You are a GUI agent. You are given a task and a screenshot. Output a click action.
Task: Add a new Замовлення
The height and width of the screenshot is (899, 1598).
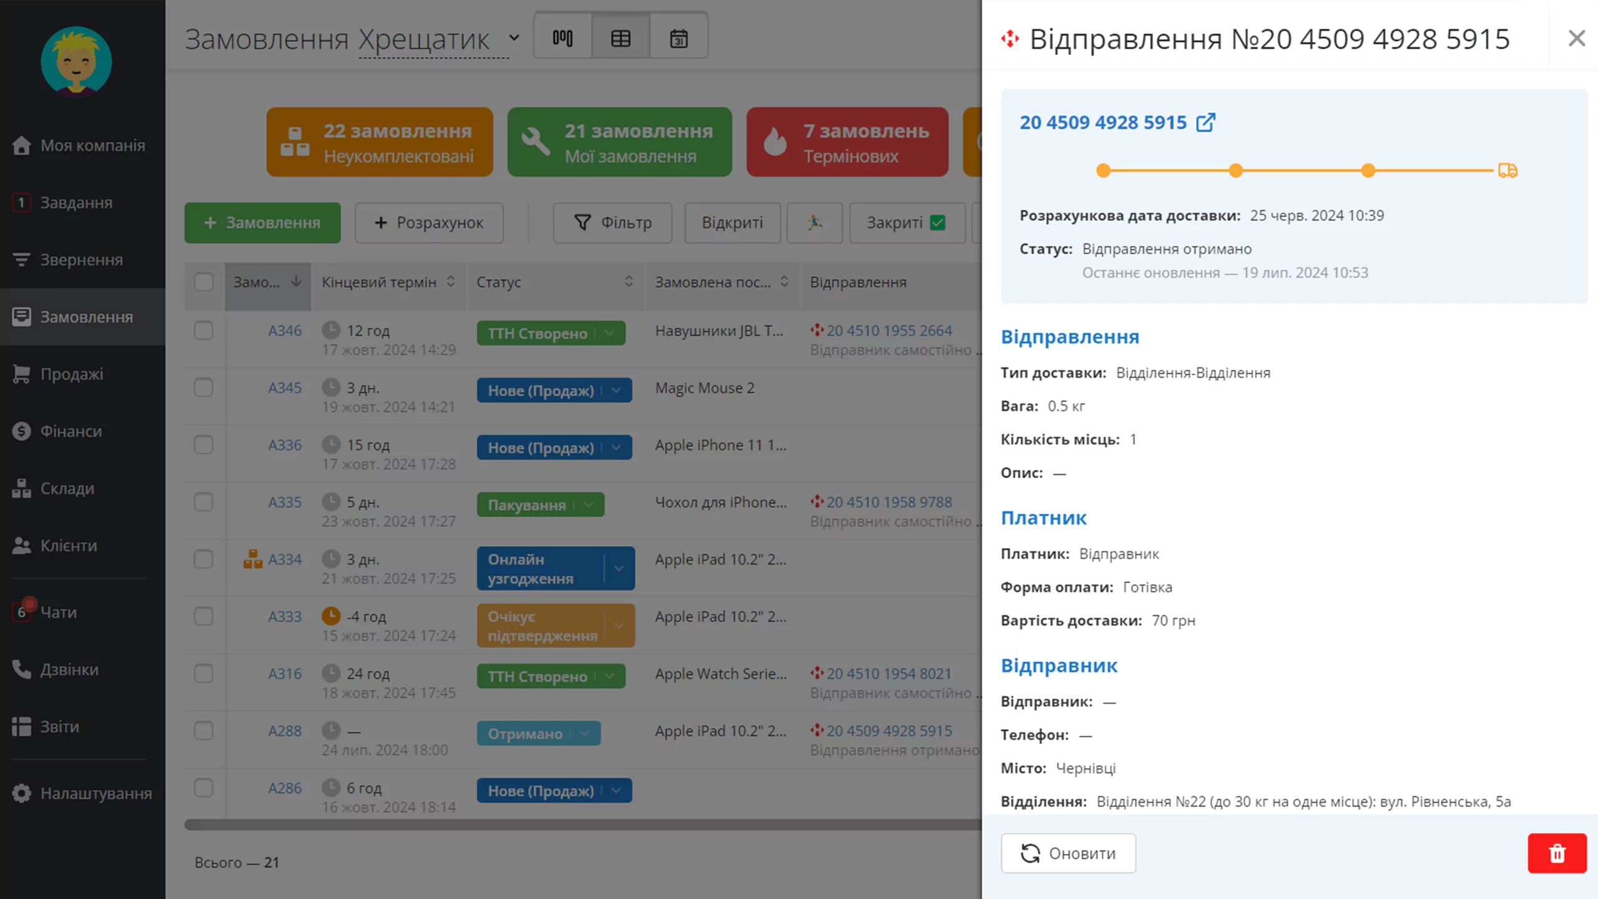pyautogui.click(x=262, y=222)
